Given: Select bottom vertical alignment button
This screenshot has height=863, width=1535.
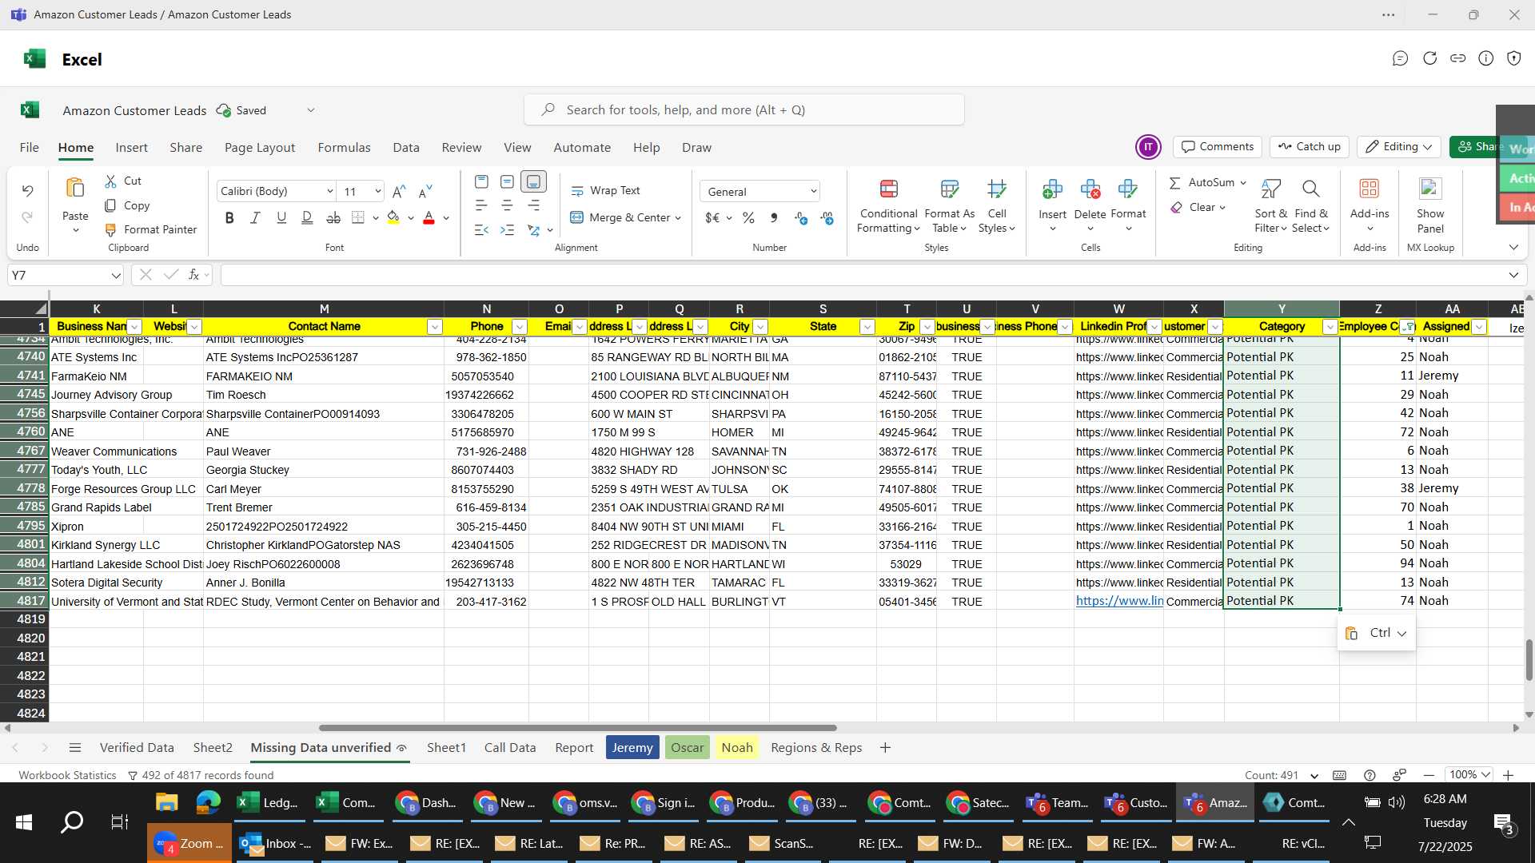Looking at the screenshot, I should tap(533, 181).
